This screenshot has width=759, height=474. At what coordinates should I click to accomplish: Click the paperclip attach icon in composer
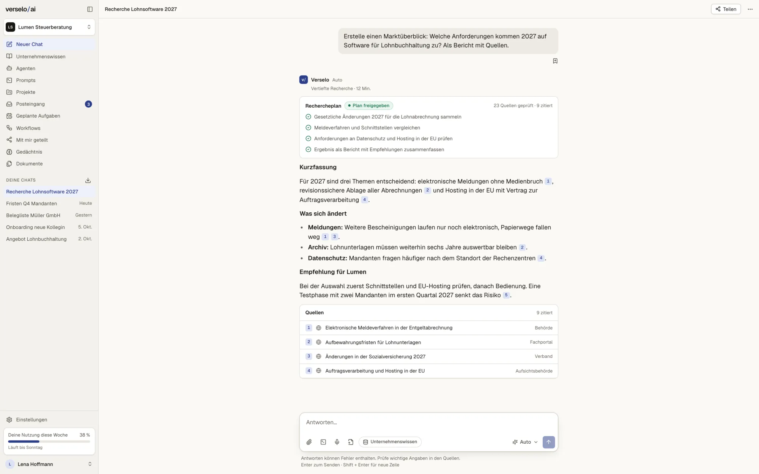click(x=309, y=442)
